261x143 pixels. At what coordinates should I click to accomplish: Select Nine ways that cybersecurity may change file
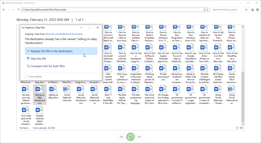(122, 74)
